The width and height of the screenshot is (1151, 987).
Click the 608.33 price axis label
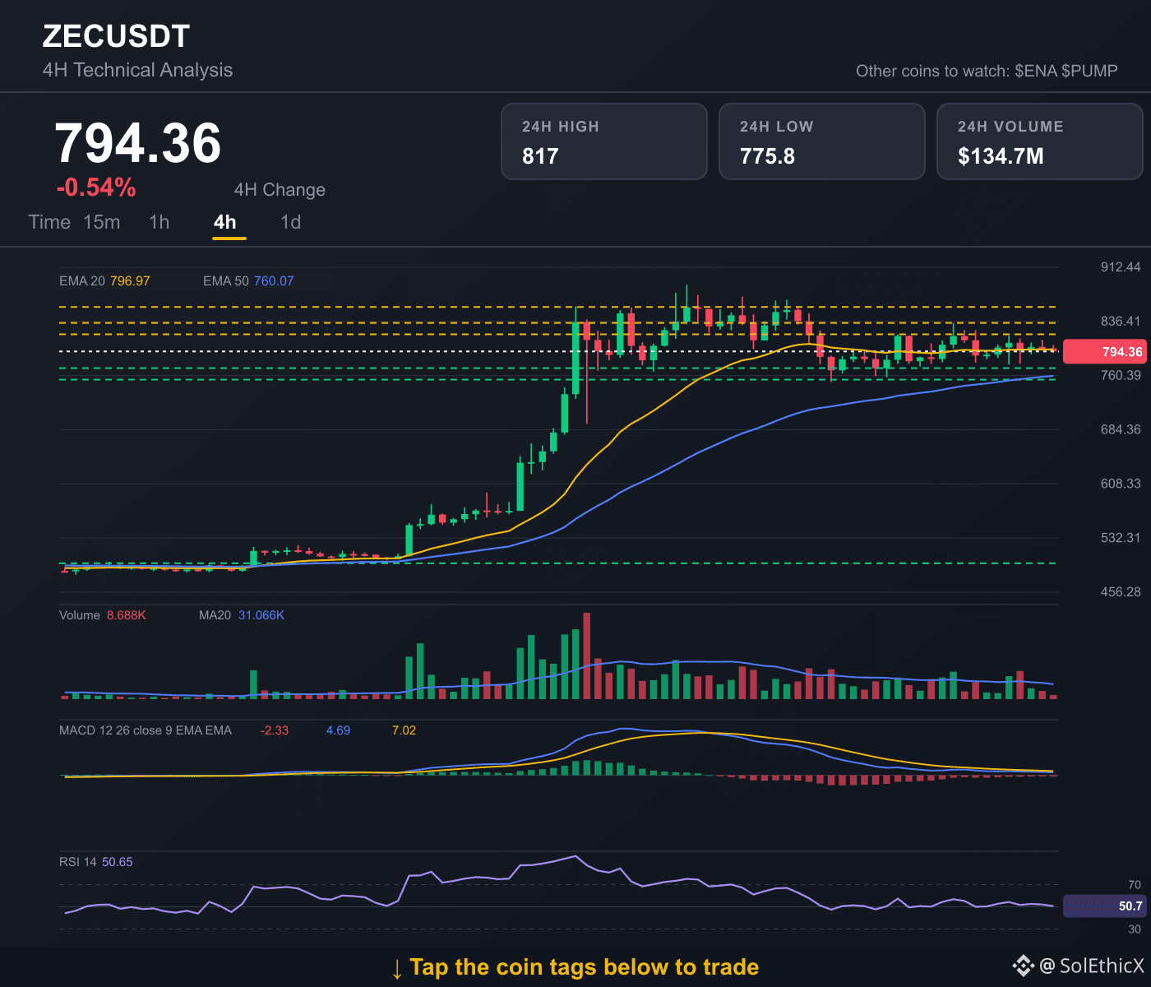[x=1121, y=484]
